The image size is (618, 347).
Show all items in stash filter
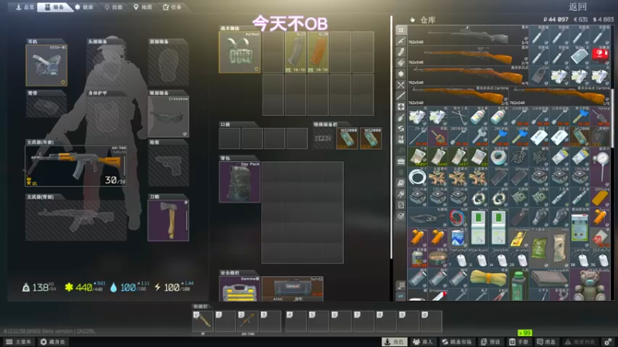tap(401, 30)
